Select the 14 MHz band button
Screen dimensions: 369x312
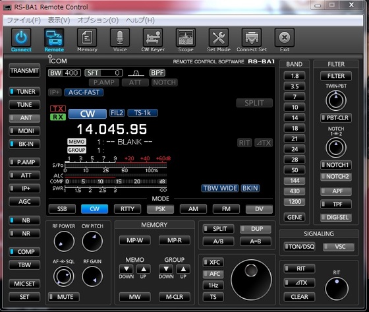coord(295,117)
